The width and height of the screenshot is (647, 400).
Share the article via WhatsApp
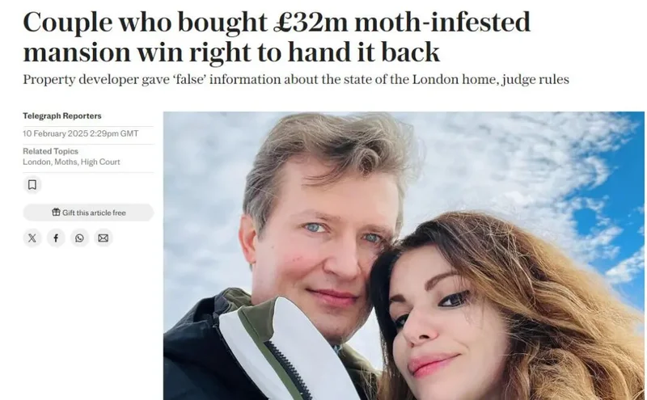[x=79, y=238]
